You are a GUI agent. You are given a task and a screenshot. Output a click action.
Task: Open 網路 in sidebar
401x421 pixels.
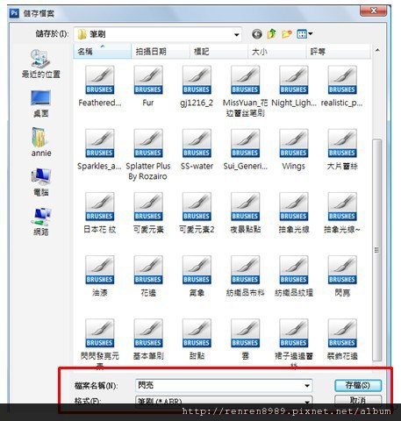(x=41, y=222)
